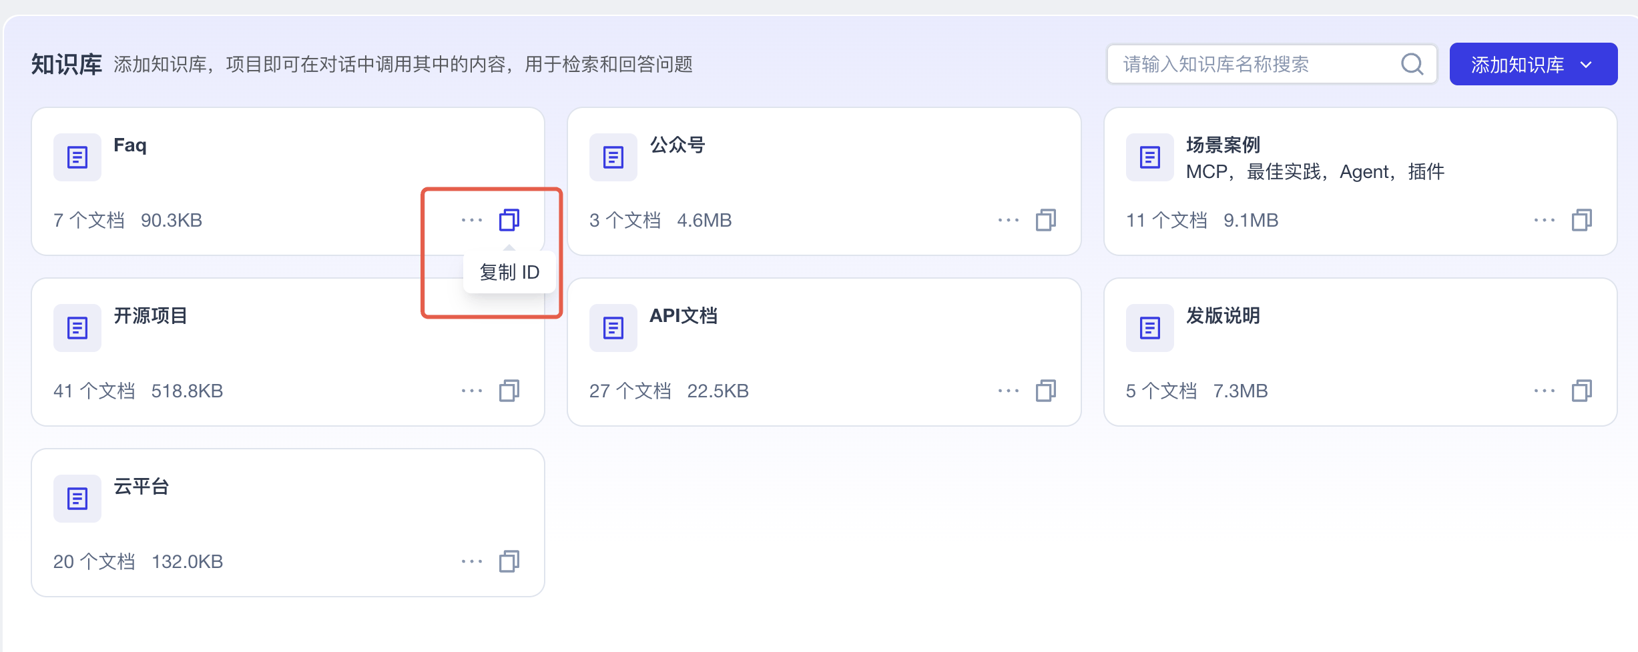Copy ID of the 云平台 knowledge base

click(509, 561)
